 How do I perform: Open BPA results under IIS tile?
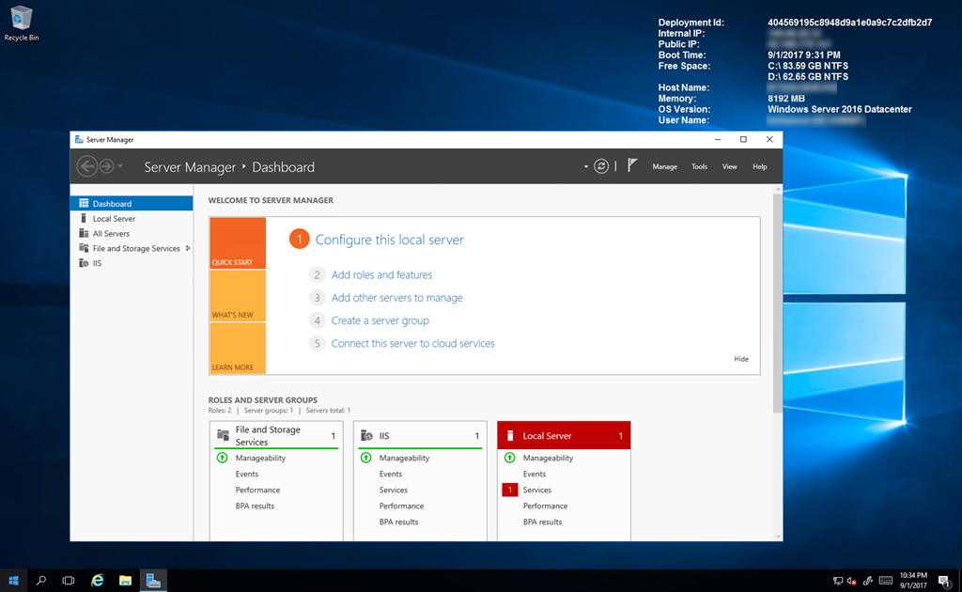pos(398,522)
